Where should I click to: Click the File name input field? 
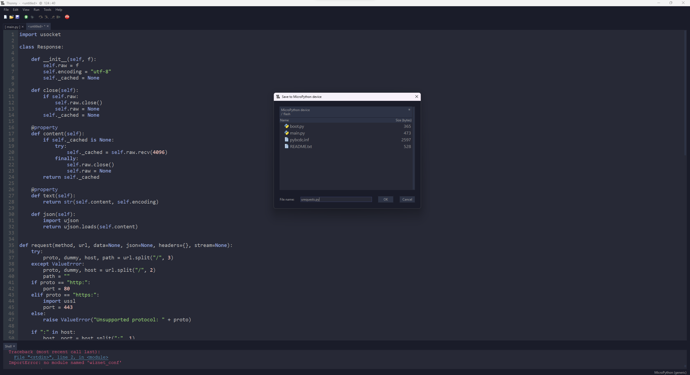(x=336, y=199)
